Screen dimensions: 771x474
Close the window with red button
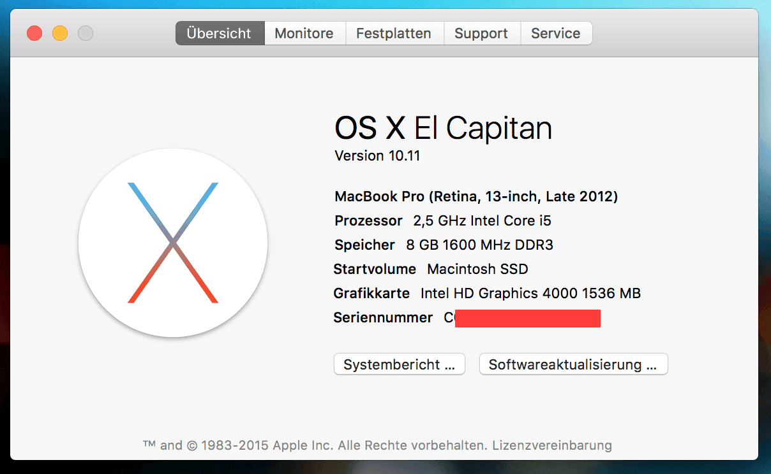point(34,33)
